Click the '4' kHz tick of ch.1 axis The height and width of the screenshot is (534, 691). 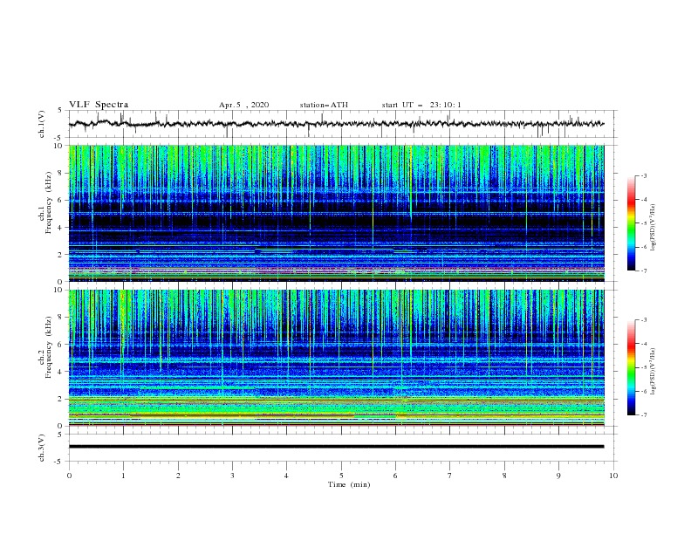pyautogui.click(x=61, y=228)
